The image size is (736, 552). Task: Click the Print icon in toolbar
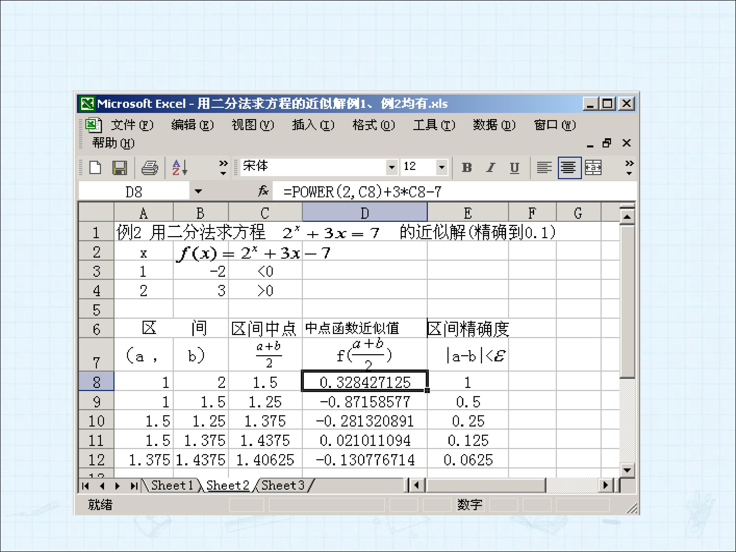click(x=150, y=168)
